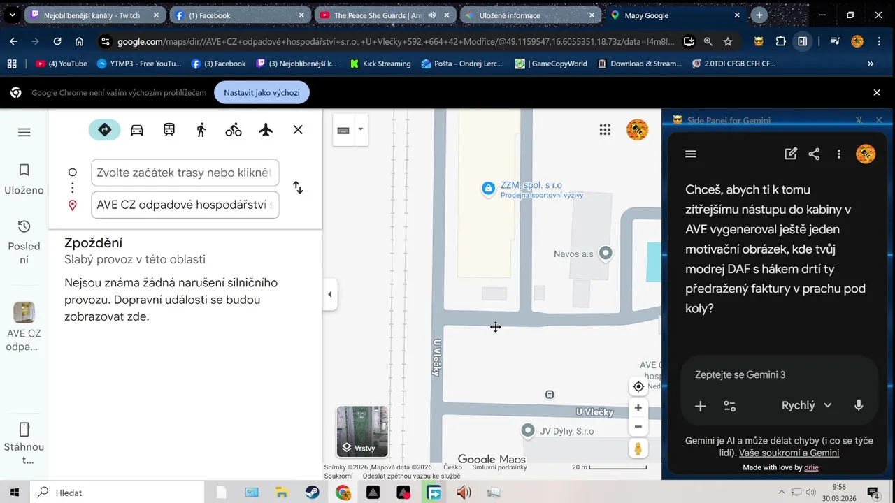The width and height of the screenshot is (895, 503).
Task: Expand the hidden bookmarks chevron
Action: pyautogui.click(x=871, y=64)
